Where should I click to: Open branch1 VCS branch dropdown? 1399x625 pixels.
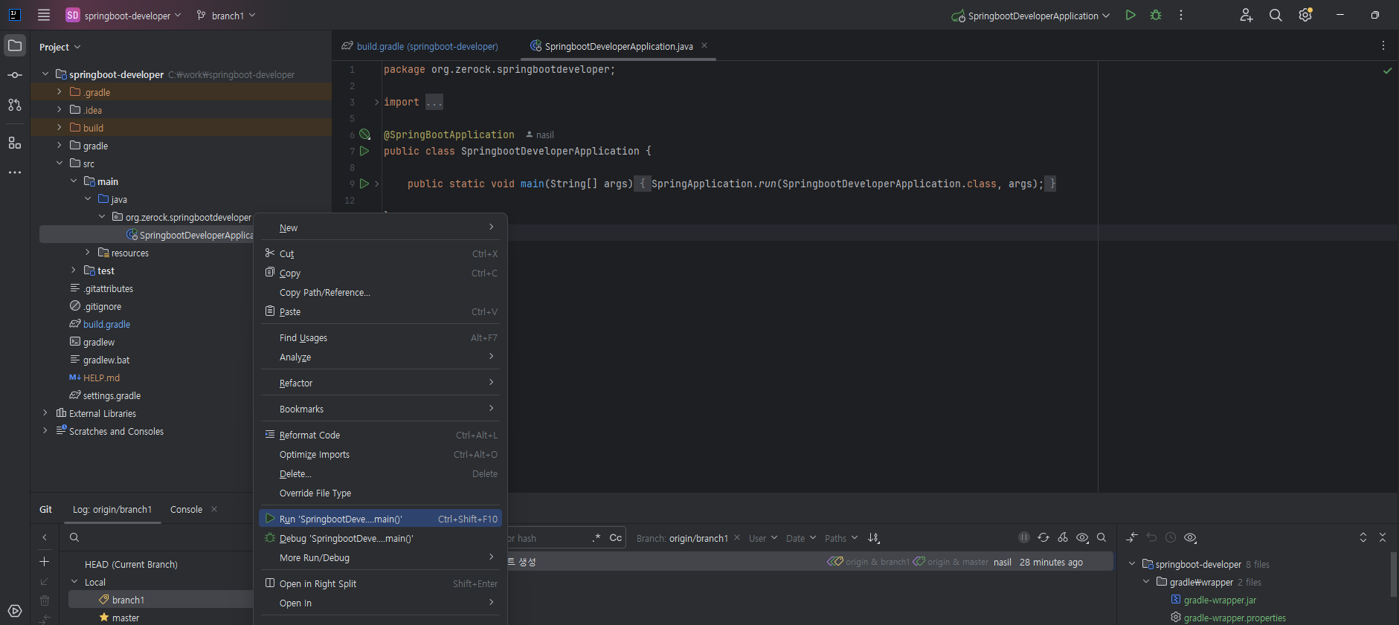click(226, 16)
